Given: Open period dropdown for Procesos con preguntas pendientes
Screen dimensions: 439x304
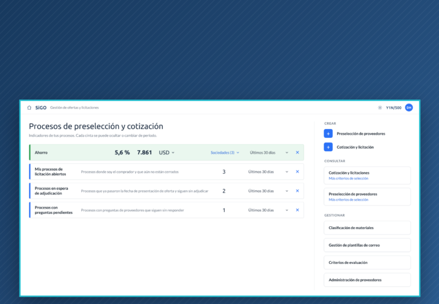Looking at the screenshot, I should tap(268, 210).
